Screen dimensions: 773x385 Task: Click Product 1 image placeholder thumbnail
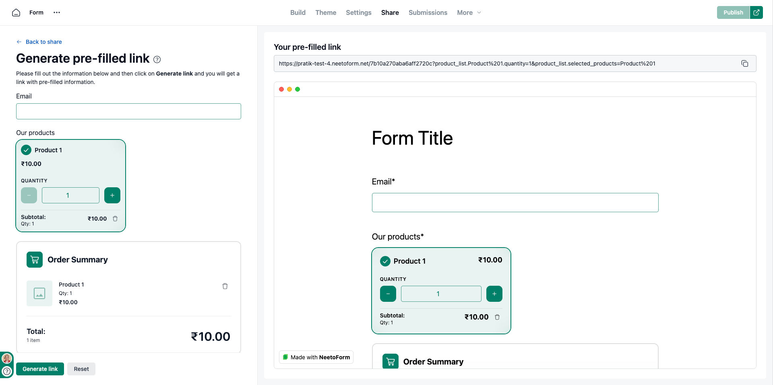pyautogui.click(x=39, y=293)
